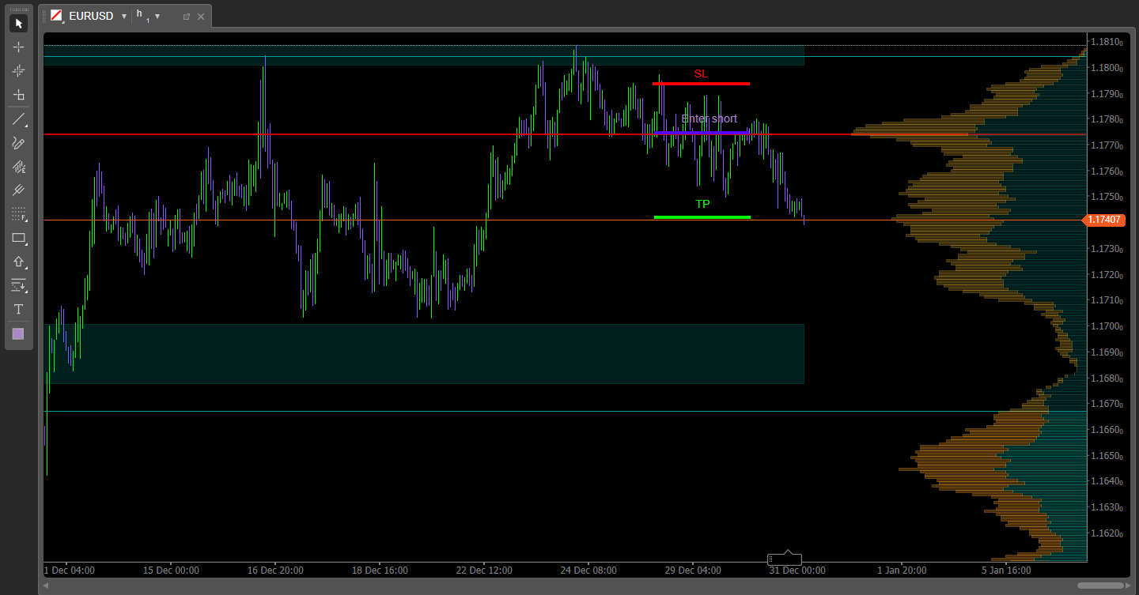Click the current price label 1.17407
Image resolution: width=1139 pixels, height=595 pixels.
point(1103,220)
